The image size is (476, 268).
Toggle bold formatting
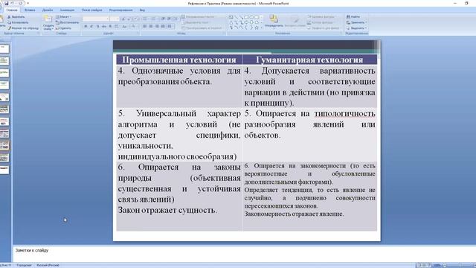86,27
